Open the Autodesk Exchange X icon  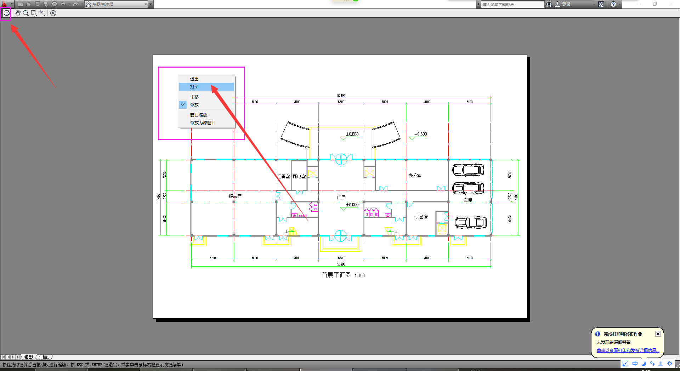[601, 4]
